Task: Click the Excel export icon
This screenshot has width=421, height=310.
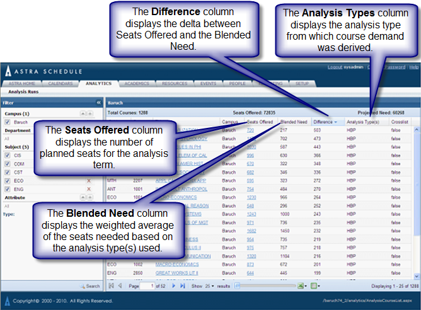Action: tap(301, 286)
